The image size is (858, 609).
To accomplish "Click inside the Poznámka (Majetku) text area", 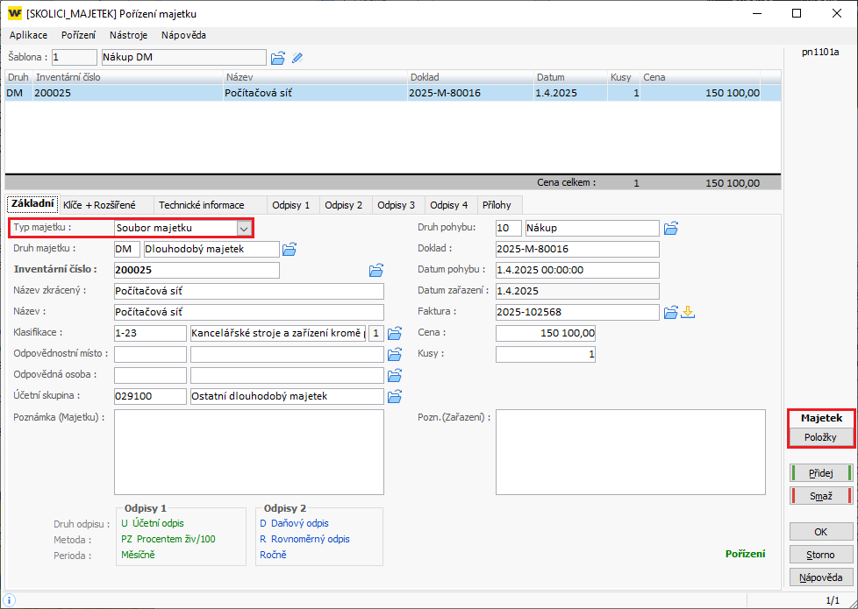I will pyautogui.click(x=249, y=452).
